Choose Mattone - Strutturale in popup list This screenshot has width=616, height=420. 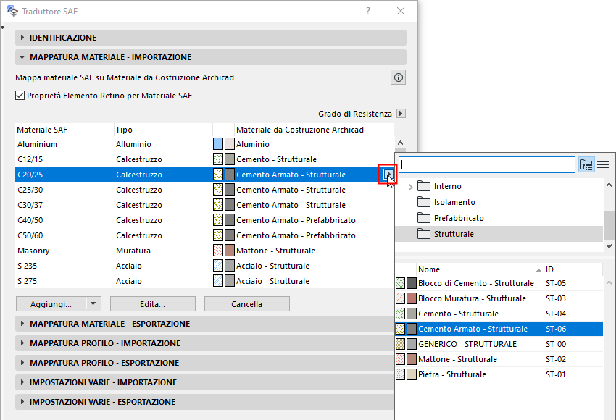point(499,359)
